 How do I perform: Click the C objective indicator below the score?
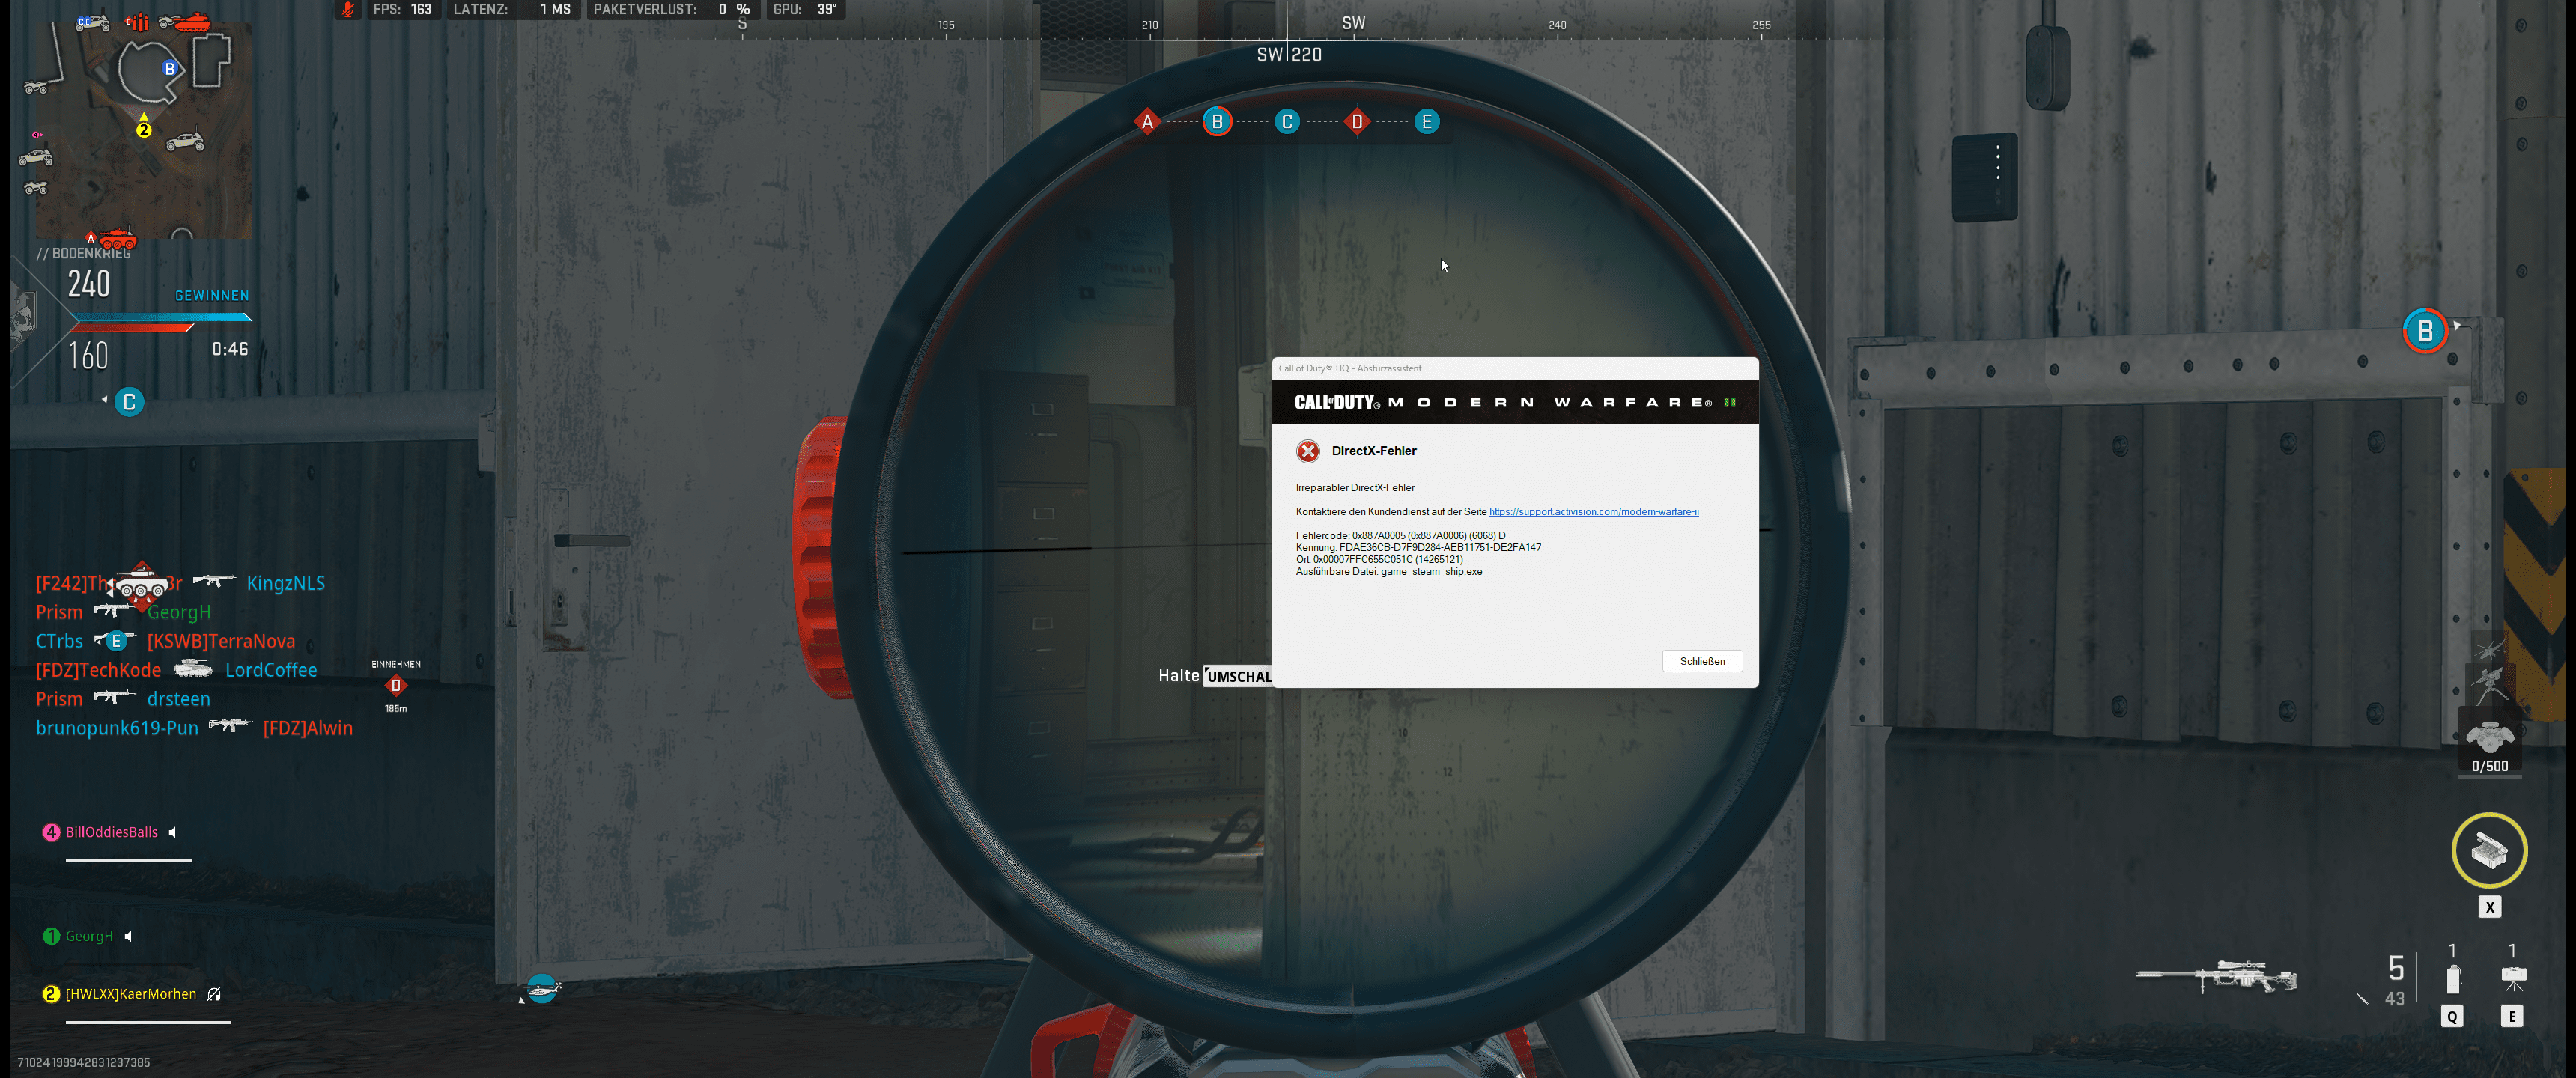(129, 402)
